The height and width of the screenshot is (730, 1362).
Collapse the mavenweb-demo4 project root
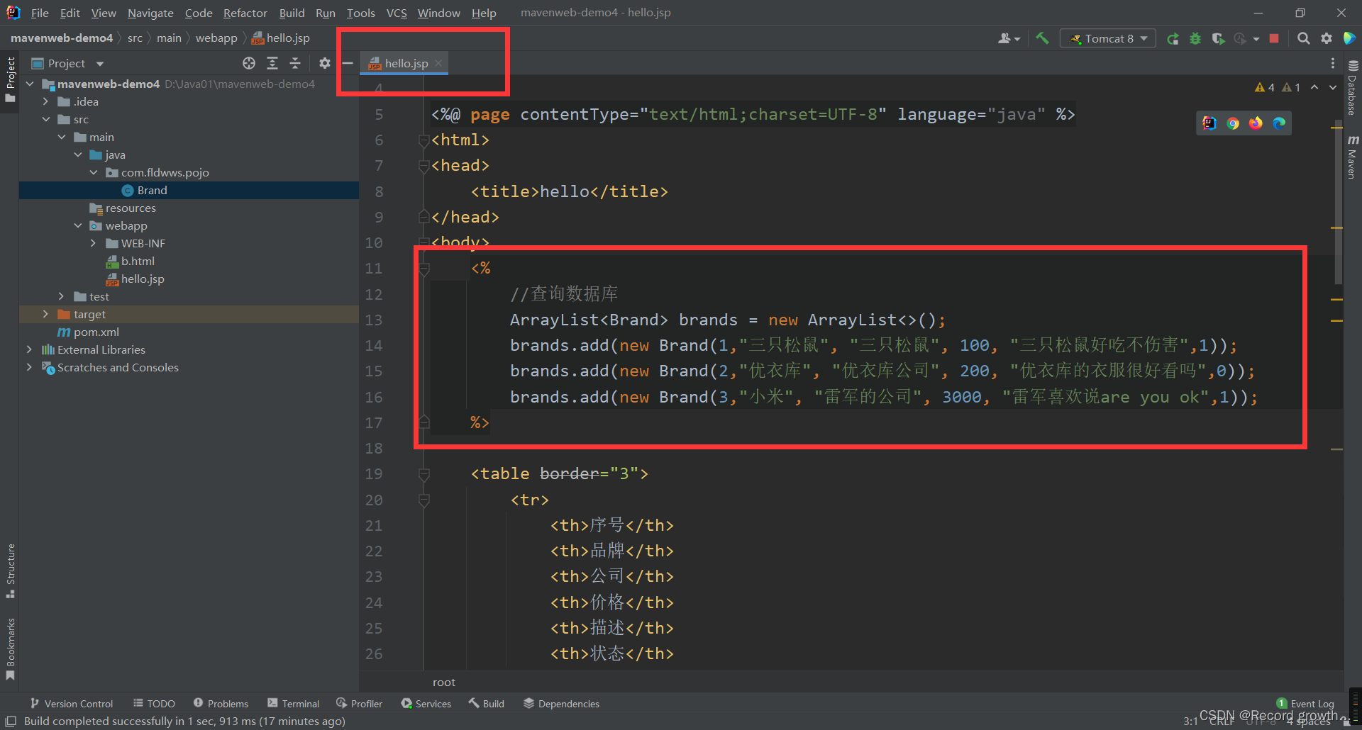30,84
